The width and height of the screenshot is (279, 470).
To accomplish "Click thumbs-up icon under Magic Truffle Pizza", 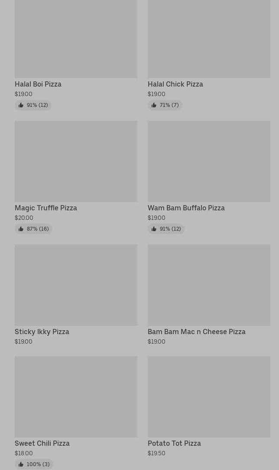I will [x=21, y=229].
